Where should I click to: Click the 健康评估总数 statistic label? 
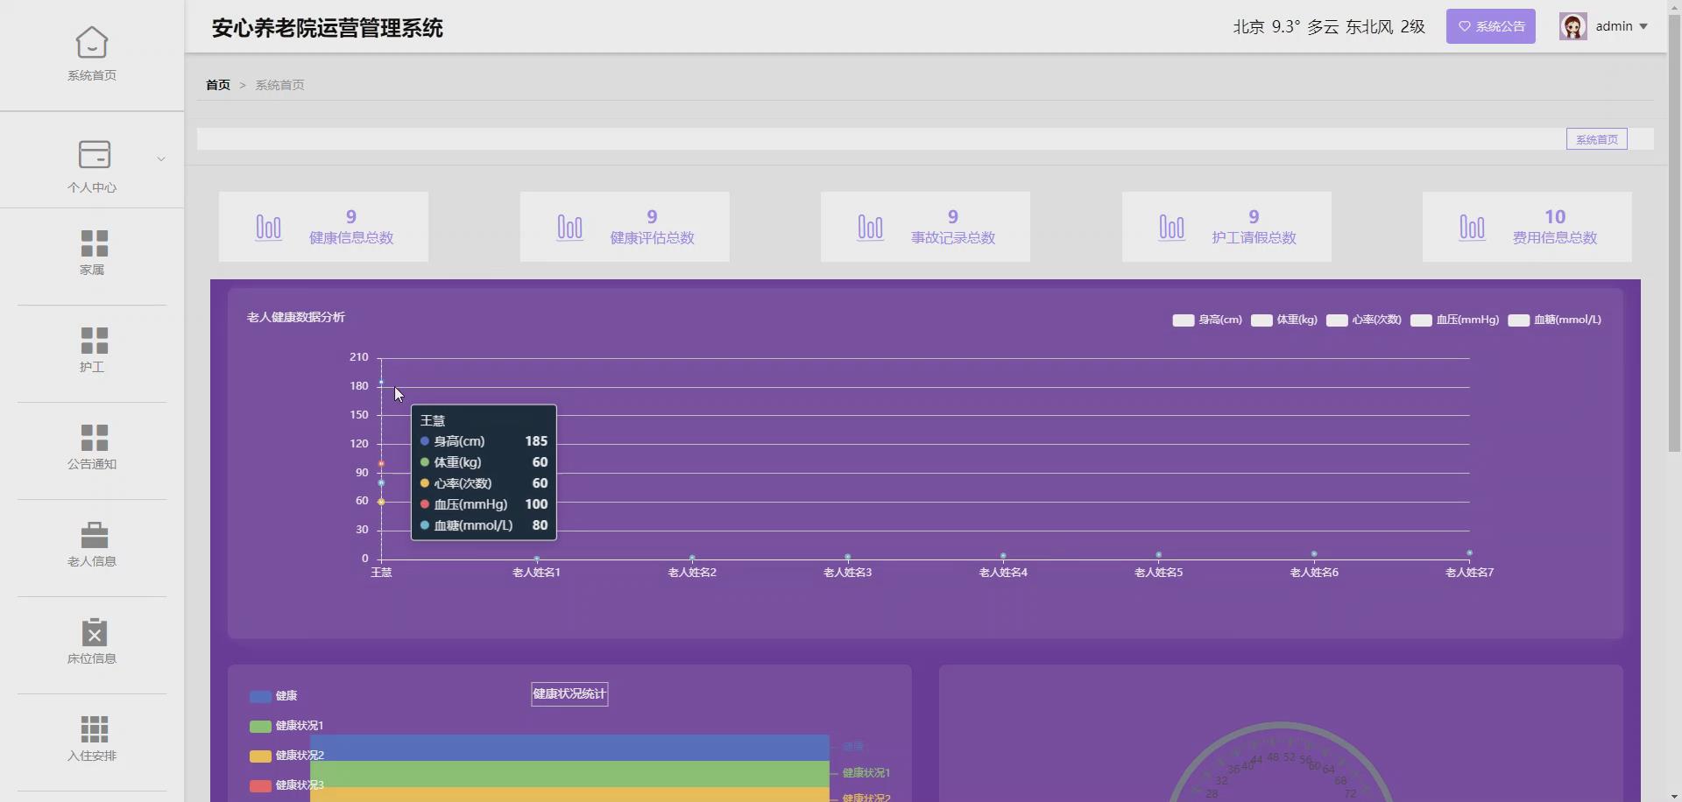[652, 238]
